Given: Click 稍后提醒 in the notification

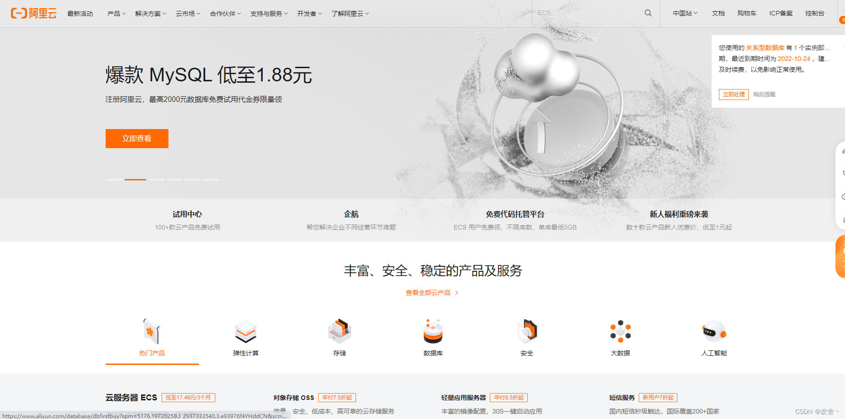Looking at the screenshot, I should (x=764, y=95).
